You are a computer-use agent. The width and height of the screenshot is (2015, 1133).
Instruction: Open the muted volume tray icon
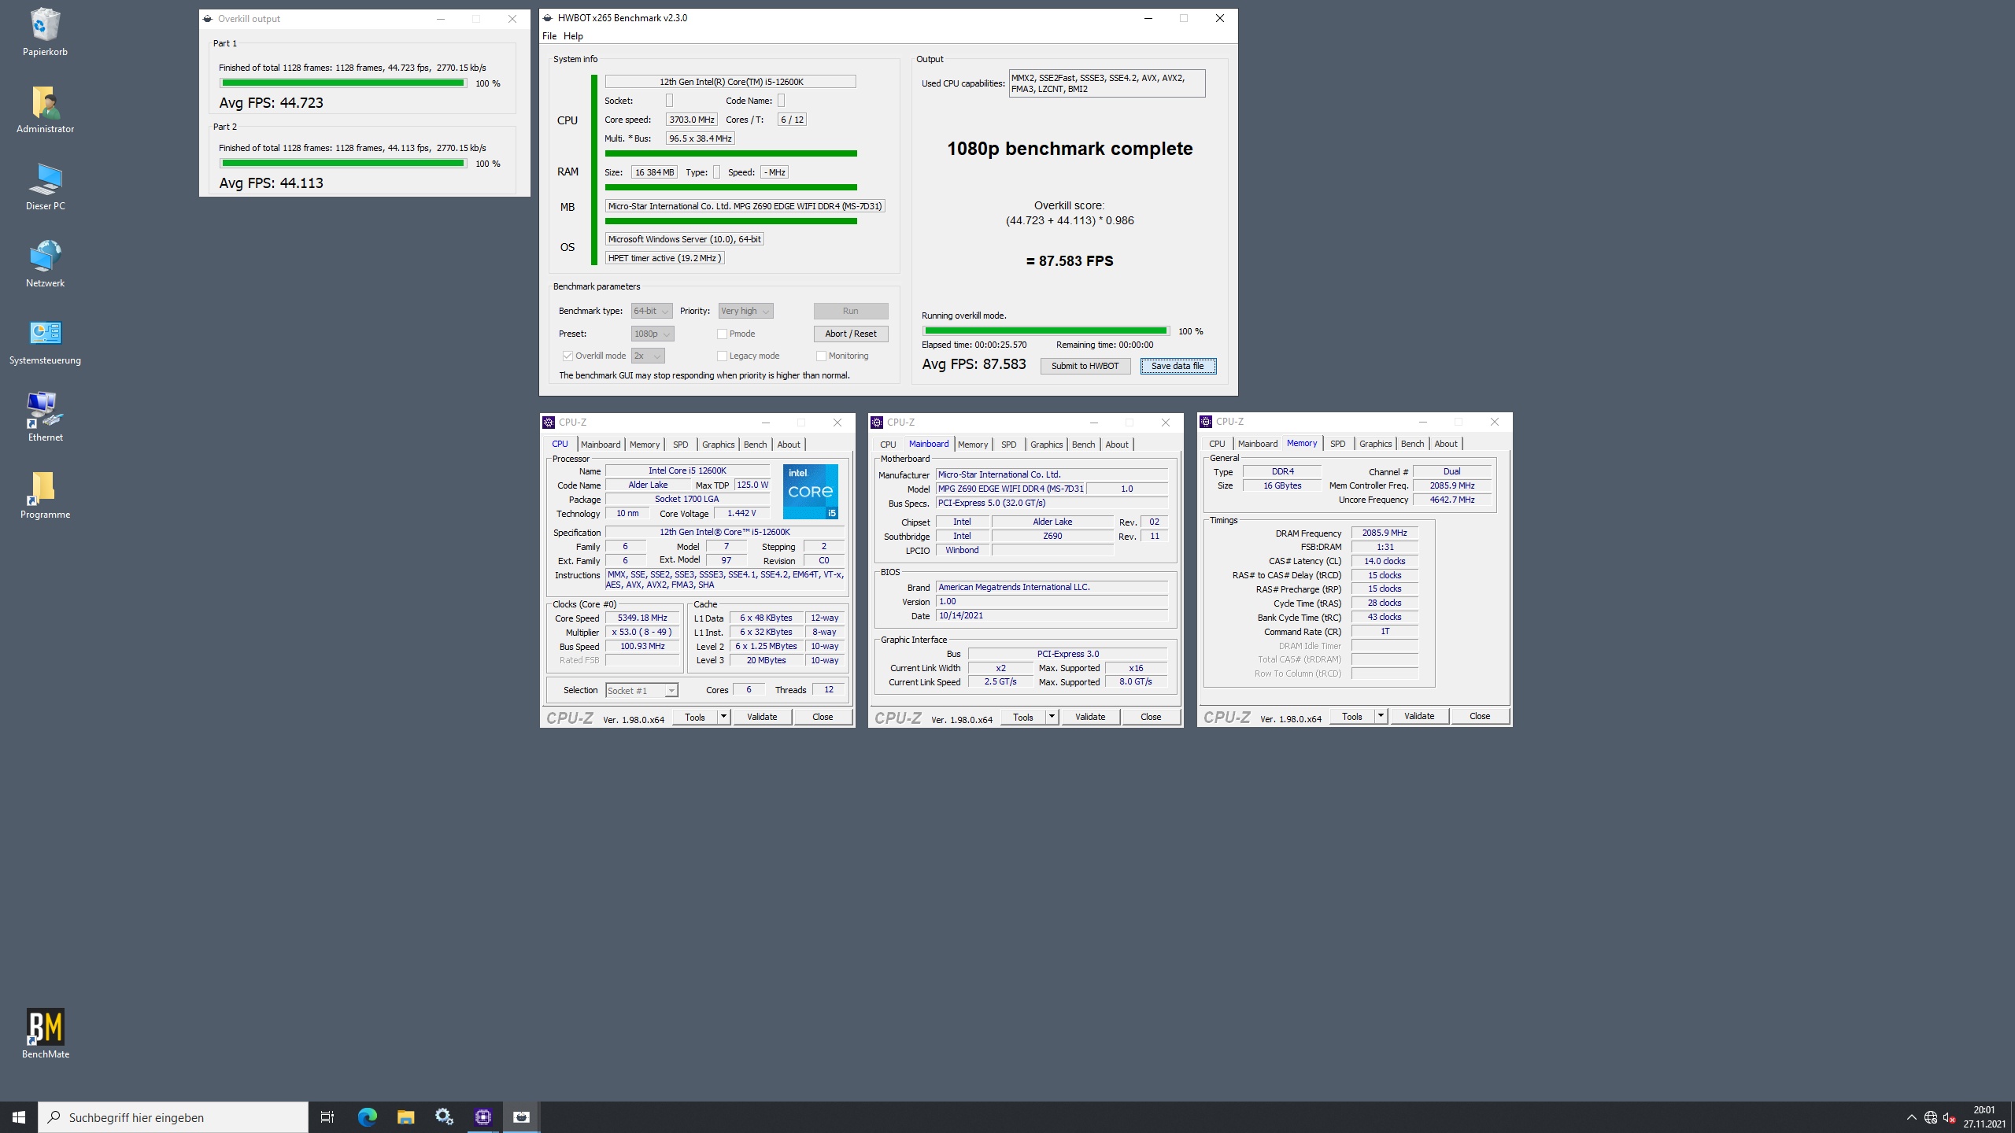tap(1950, 1117)
